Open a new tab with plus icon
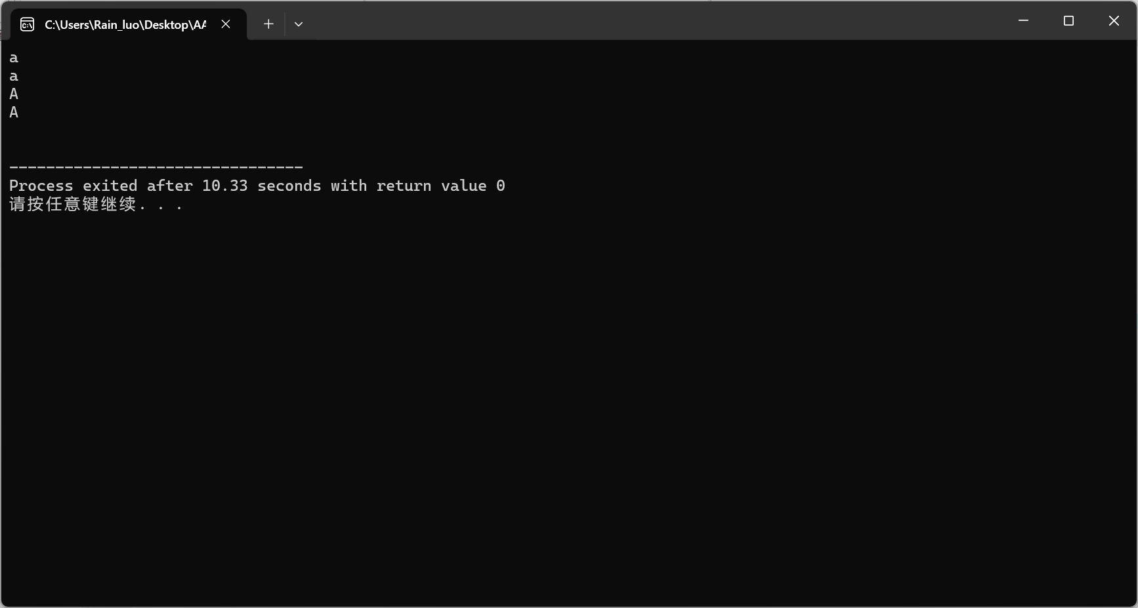Image resolution: width=1138 pixels, height=608 pixels. [x=268, y=24]
